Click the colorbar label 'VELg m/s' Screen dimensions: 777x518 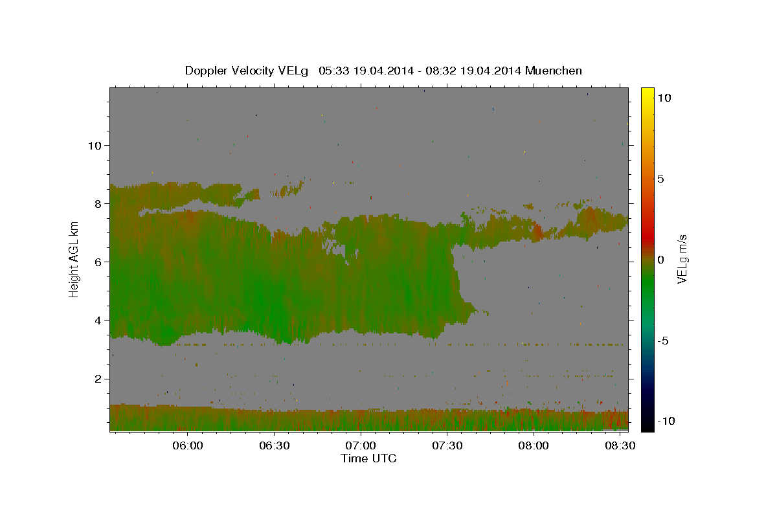tap(682, 260)
